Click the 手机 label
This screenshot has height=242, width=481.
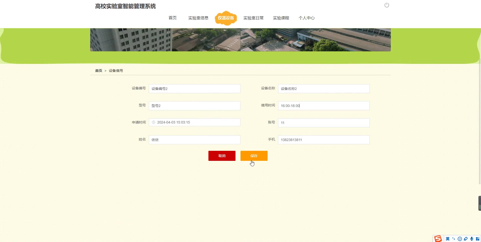[272, 139]
